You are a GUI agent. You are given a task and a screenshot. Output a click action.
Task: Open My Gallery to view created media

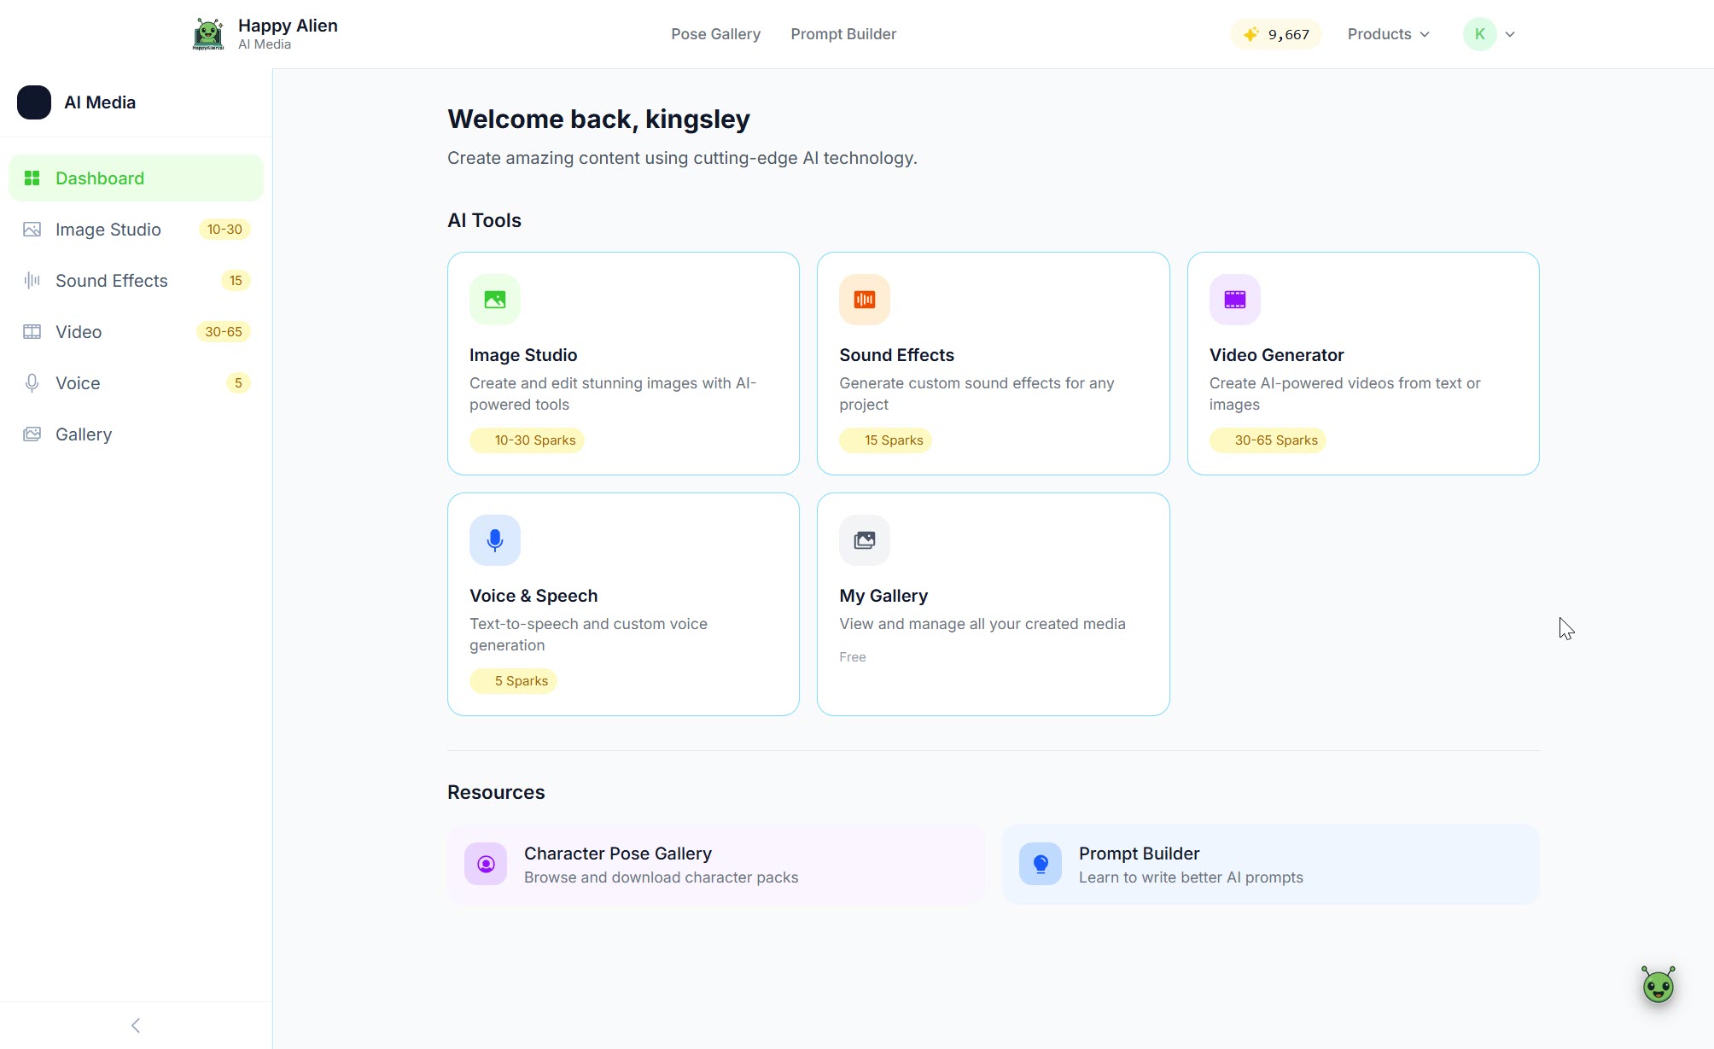click(992, 604)
